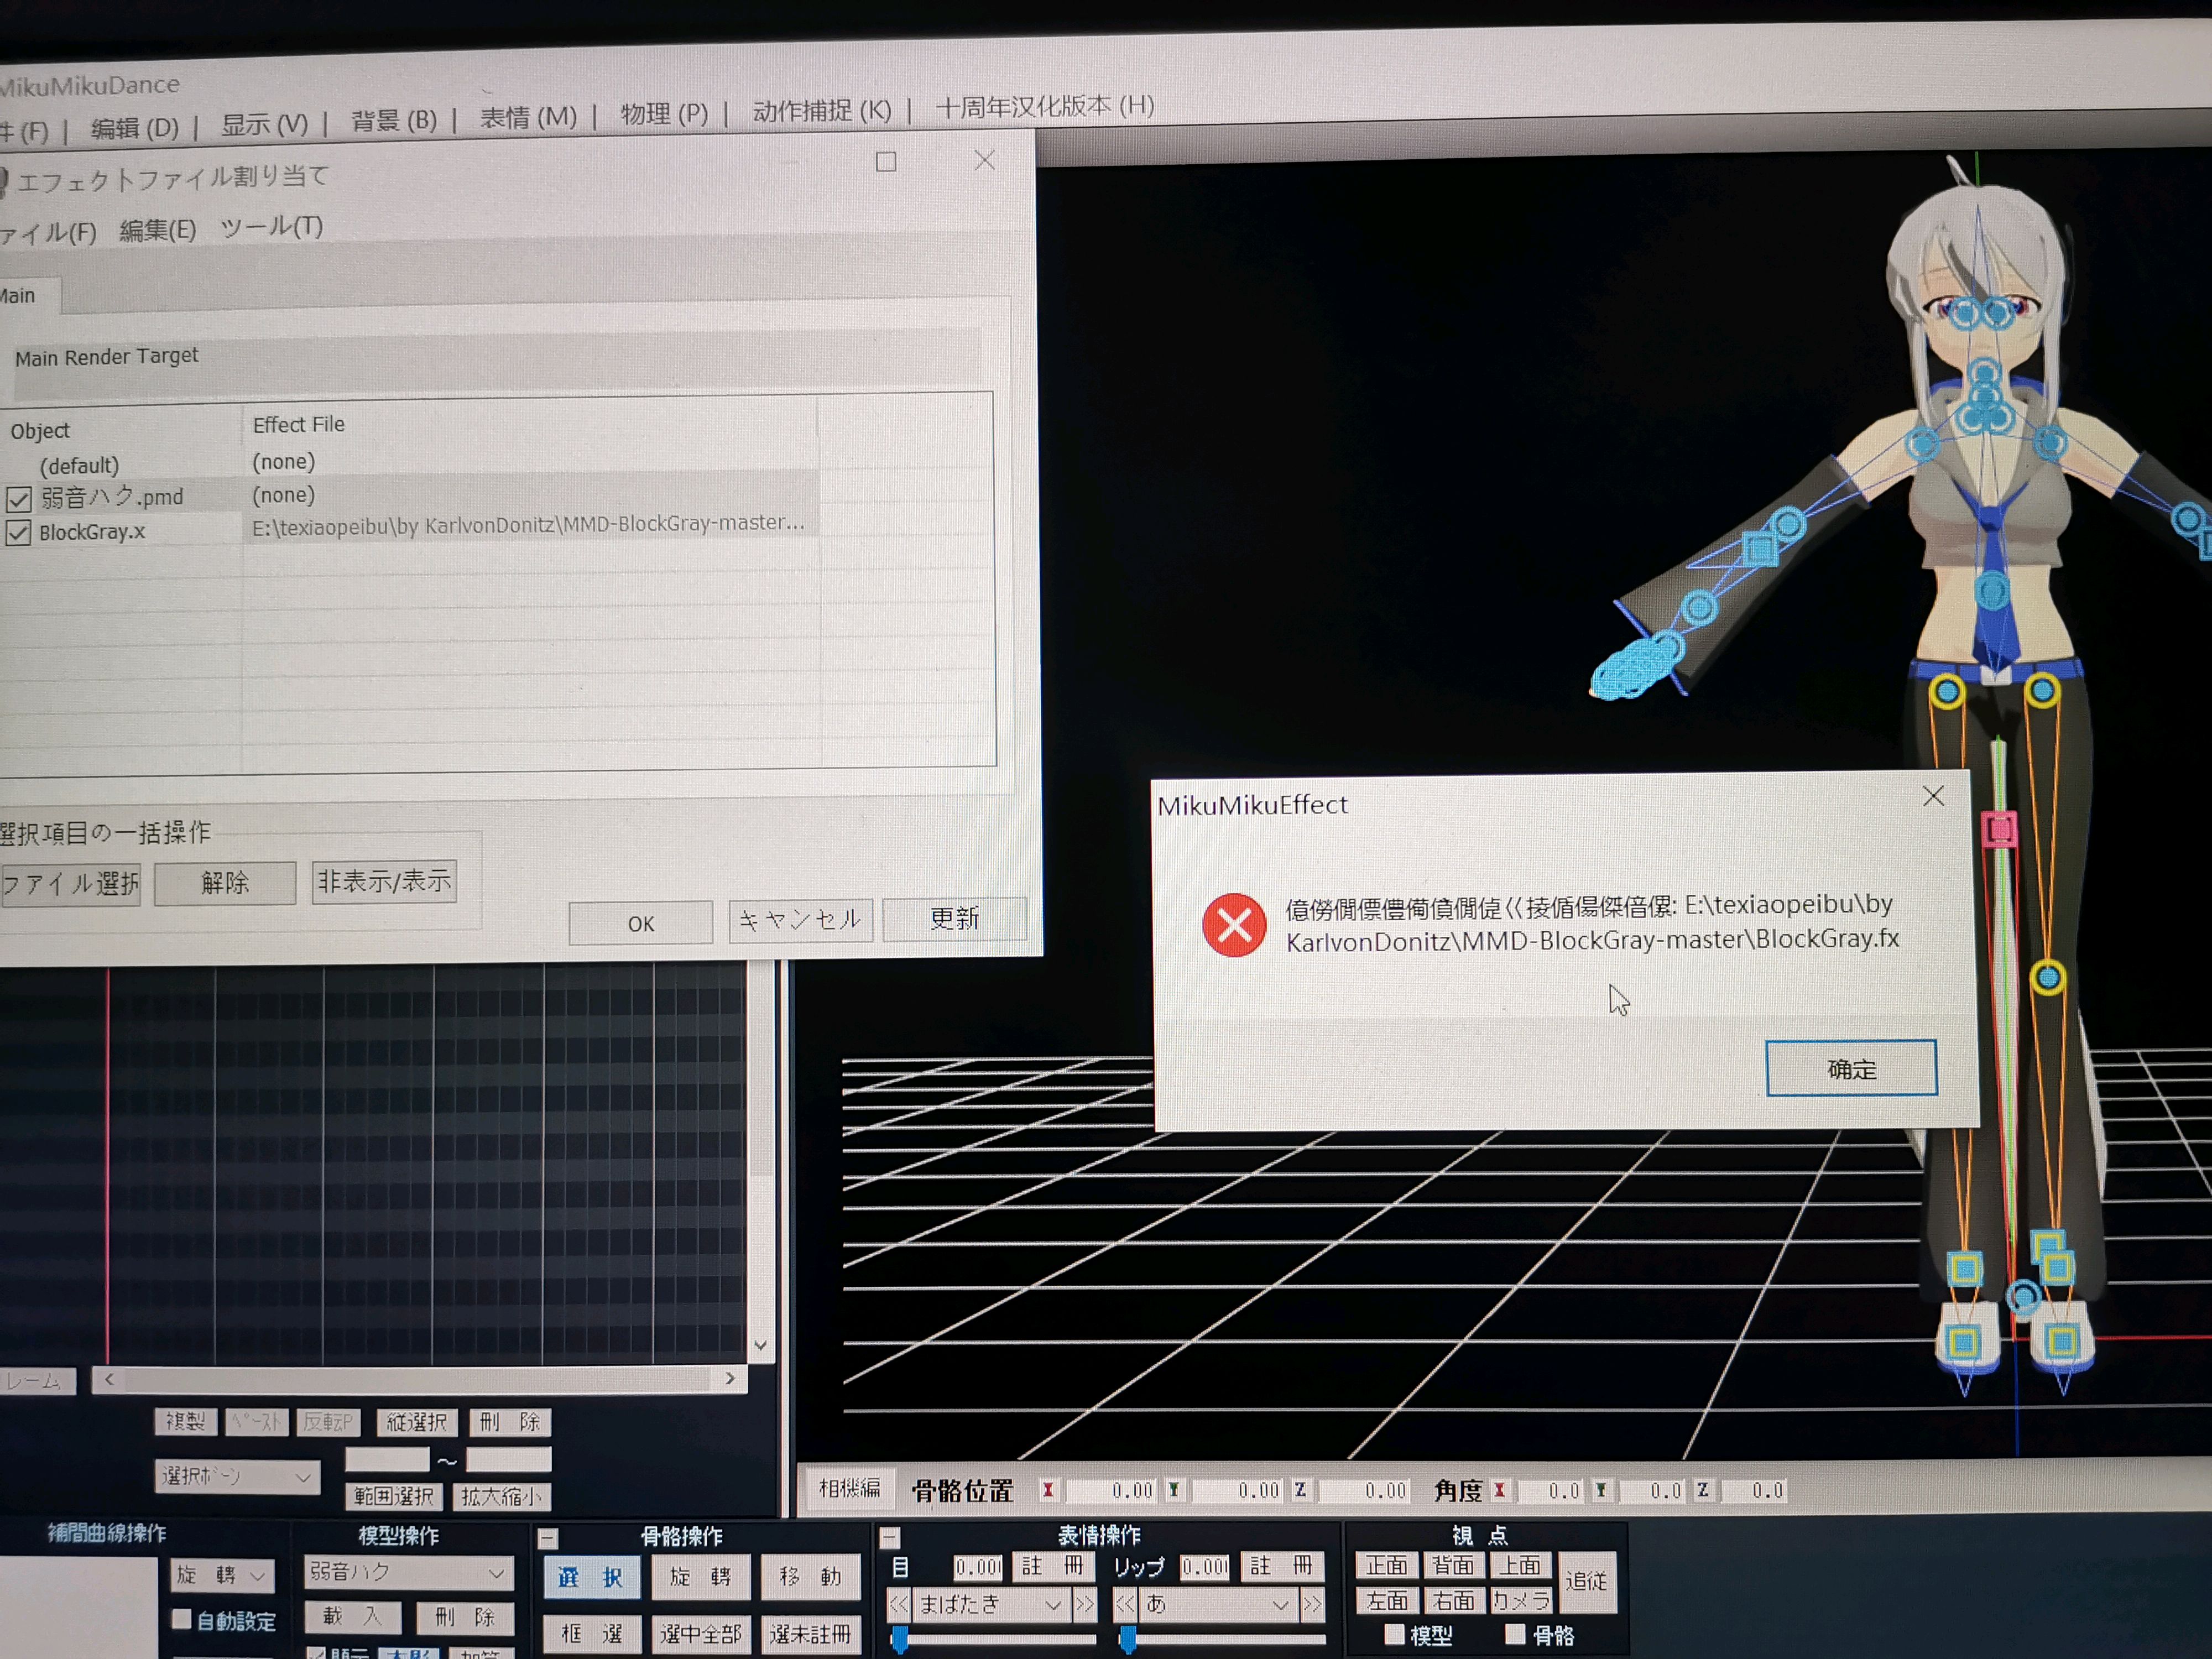
Task: Go to previous eye expression with << arrow
Action: point(899,1605)
